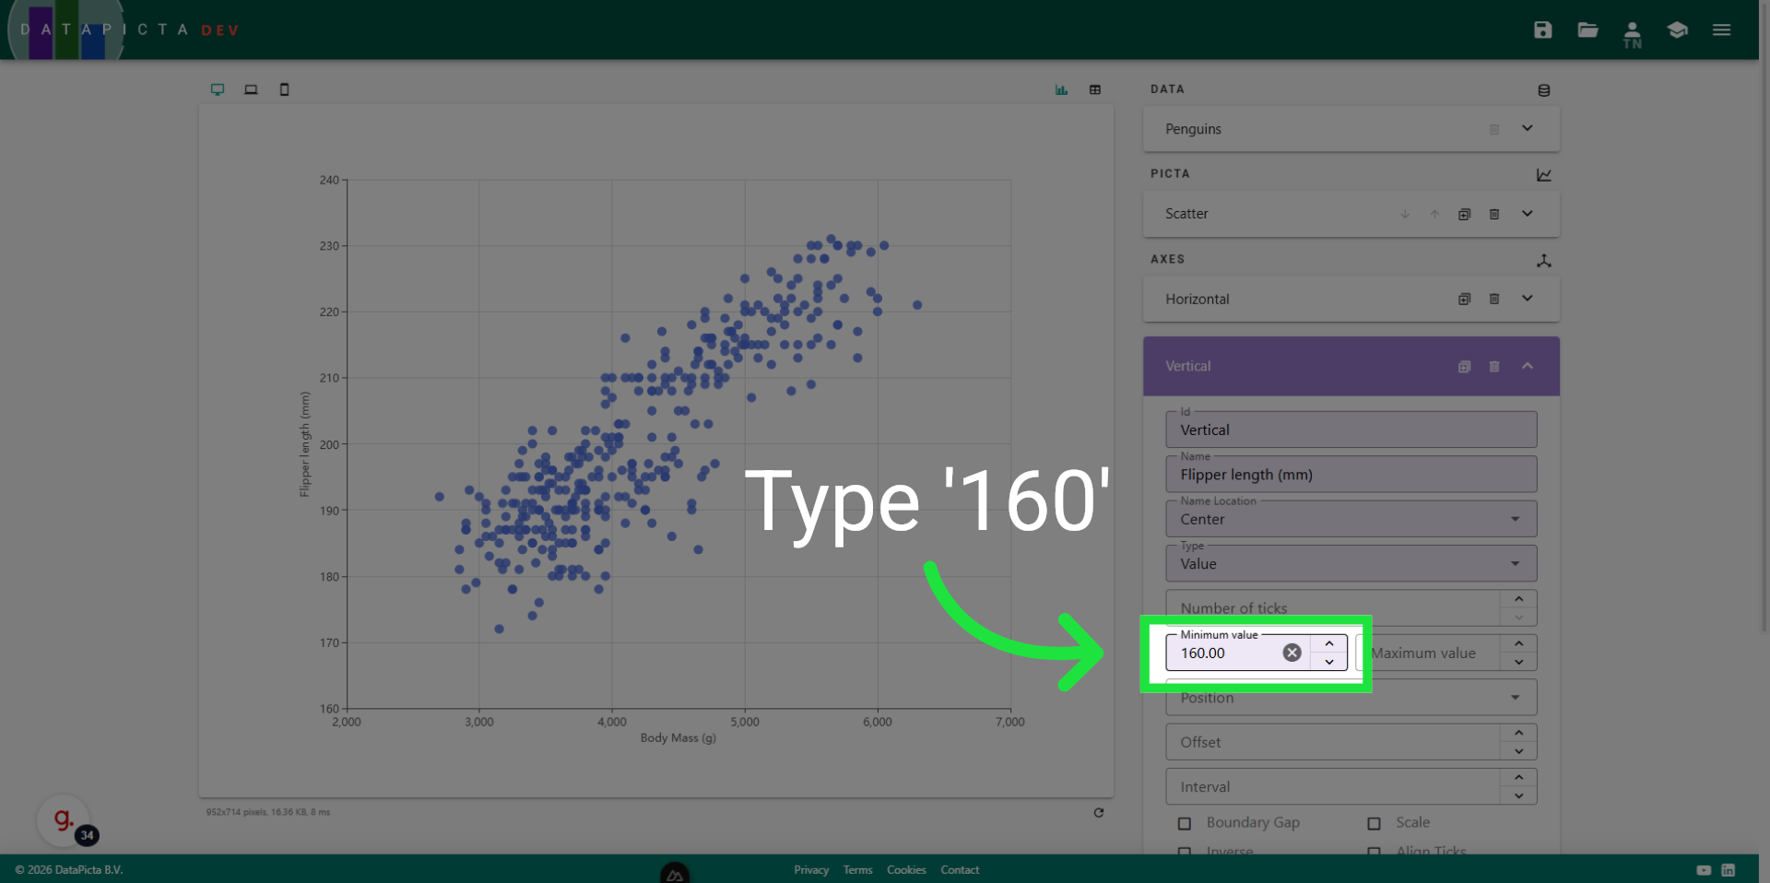Toggle the Scale checkbox
This screenshot has width=1770, height=883.
(x=1374, y=823)
